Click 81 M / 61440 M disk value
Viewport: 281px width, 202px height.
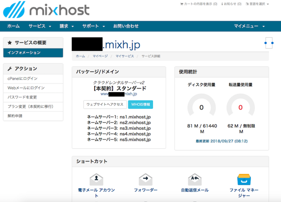pos(202,129)
